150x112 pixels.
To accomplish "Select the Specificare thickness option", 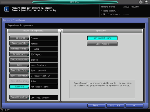I will [102, 44].
